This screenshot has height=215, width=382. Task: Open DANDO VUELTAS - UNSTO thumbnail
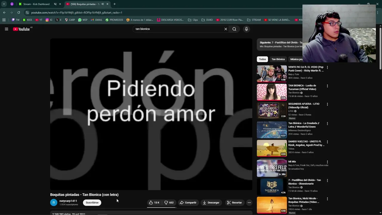tap(272, 148)
